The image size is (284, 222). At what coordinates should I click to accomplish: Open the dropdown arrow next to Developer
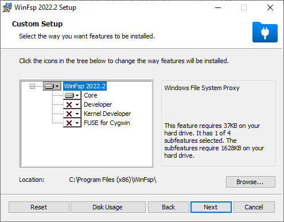(77, 104)
